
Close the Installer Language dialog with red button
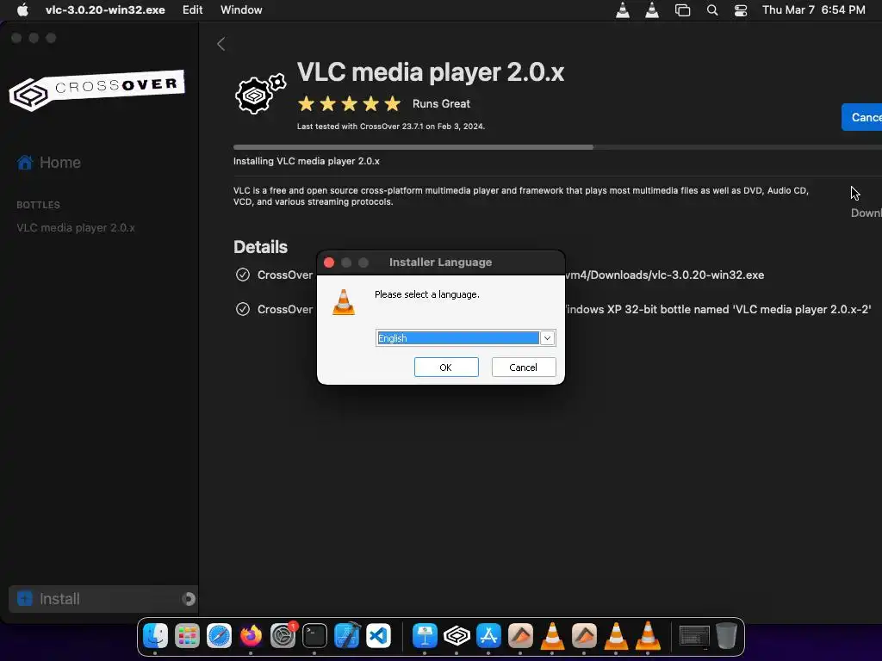point(329,263)
